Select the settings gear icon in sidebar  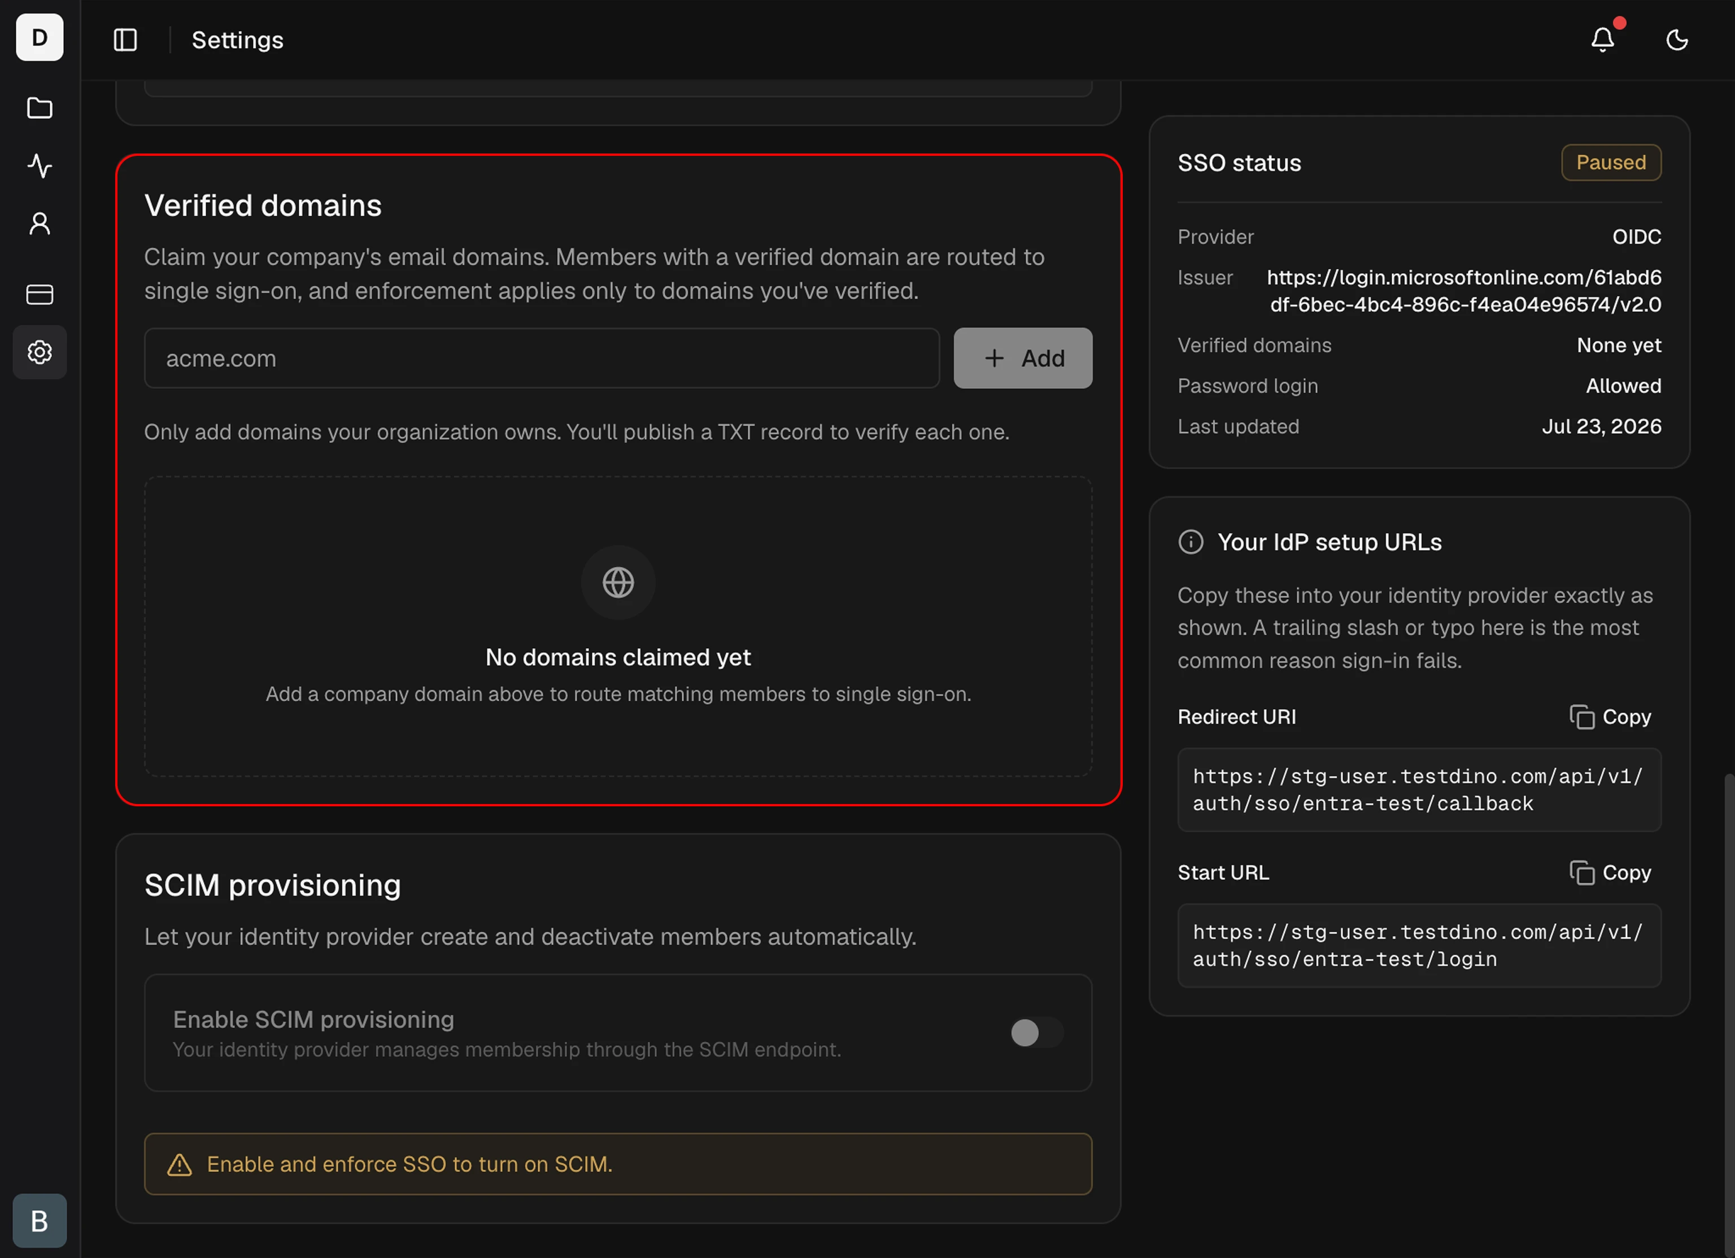[x=40, y=352]
